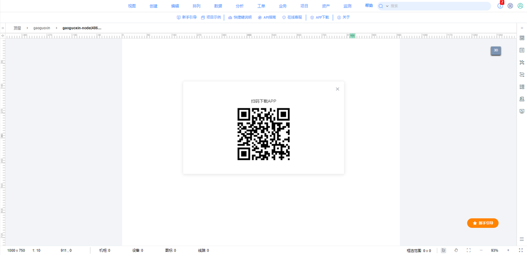The height and width of the screenshot is (255, 527).
Task: Click the 机柜: 0 status entry
Action: 105,251
